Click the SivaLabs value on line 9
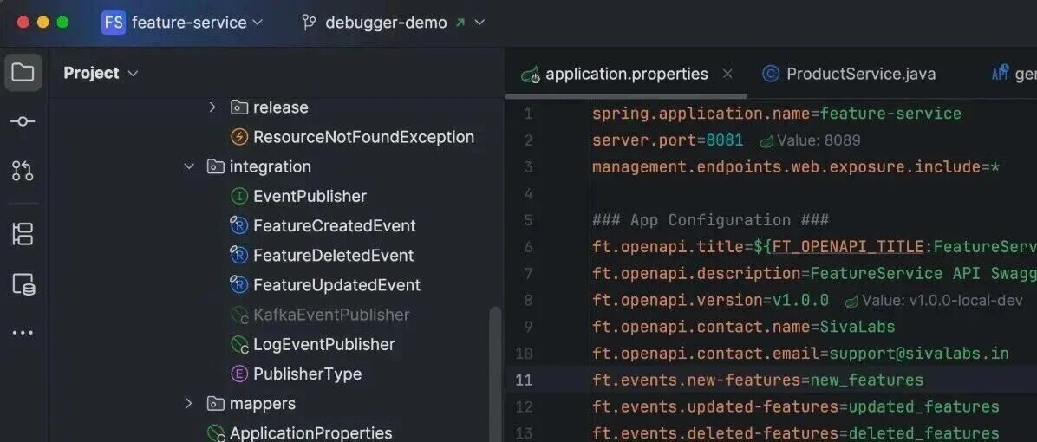The width and height of the screenshot is (1037, 442). pos(858,327)
